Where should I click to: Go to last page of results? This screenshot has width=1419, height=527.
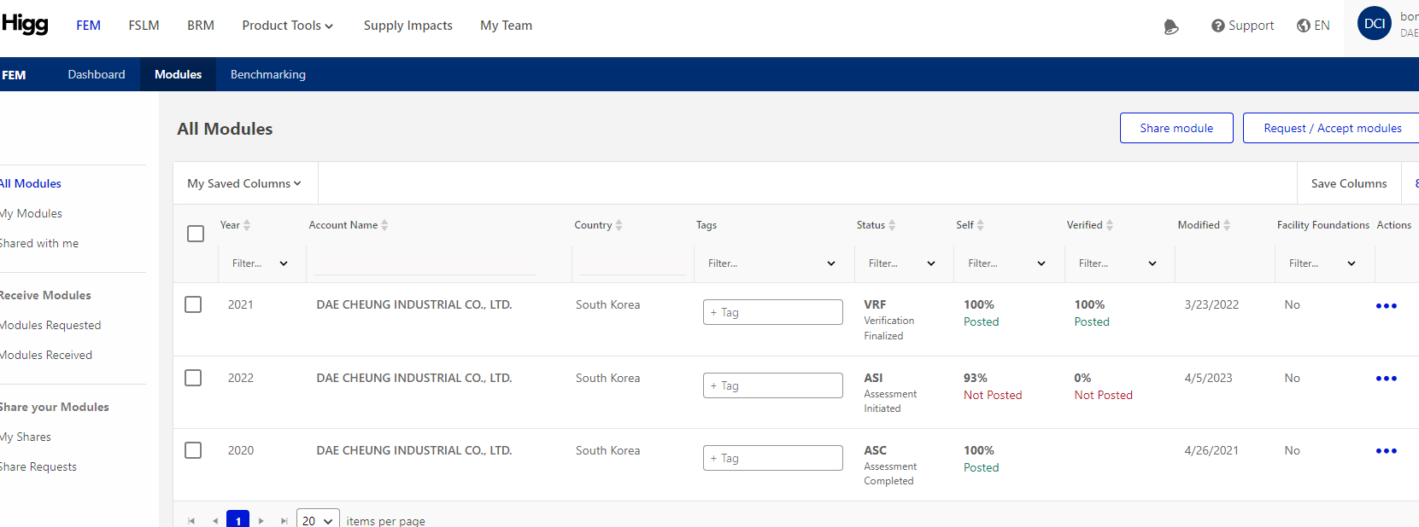pyautogui.click(x=284, y=520)
